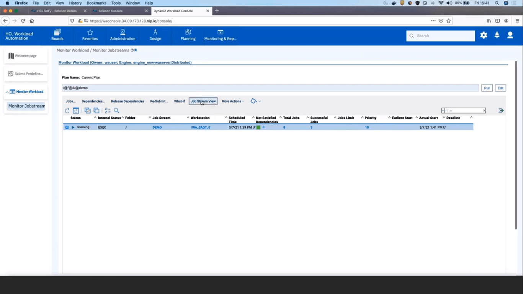Collapse the Monitor Workload sidebar section
Viewport: 523px width, 294px height.
coord(7,92)
